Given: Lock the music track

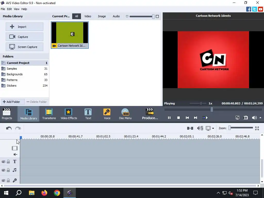Looking at the screenshot, I should pyautogui.click(x=8, y=170).
